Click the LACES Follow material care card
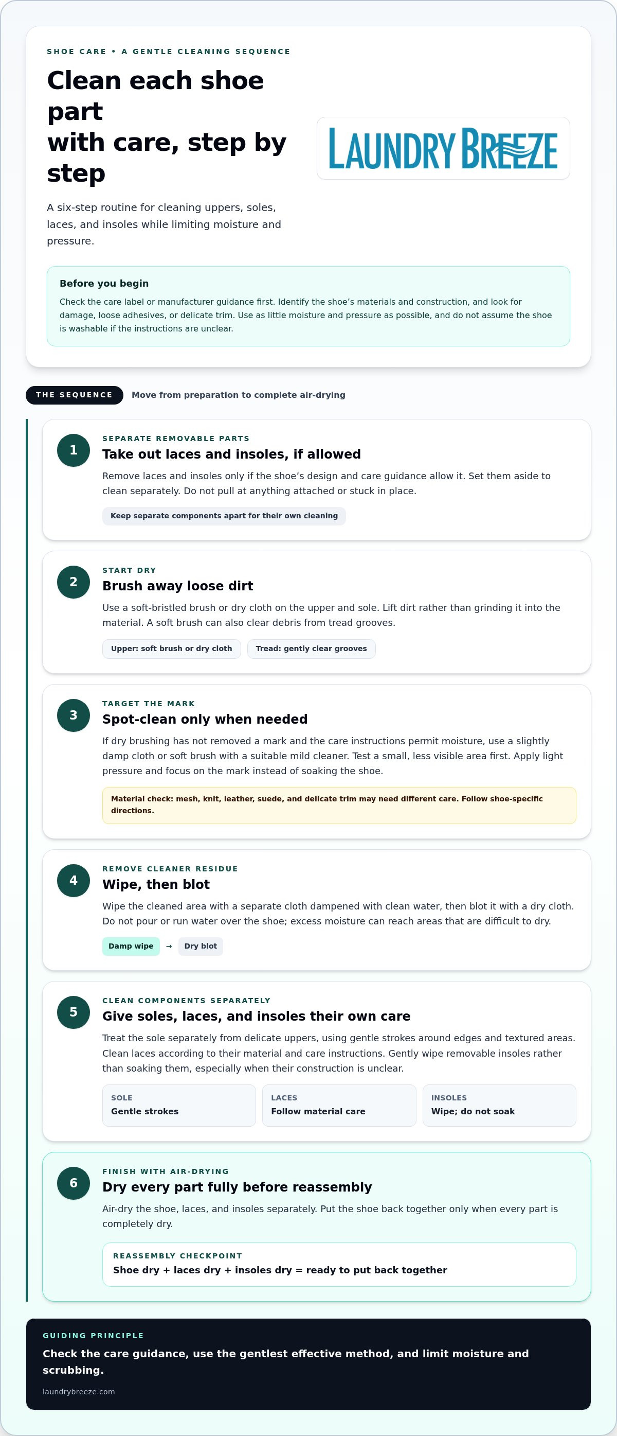Image resolution: width=617 pixels, height=1436 pixels. click(339, 1106)
